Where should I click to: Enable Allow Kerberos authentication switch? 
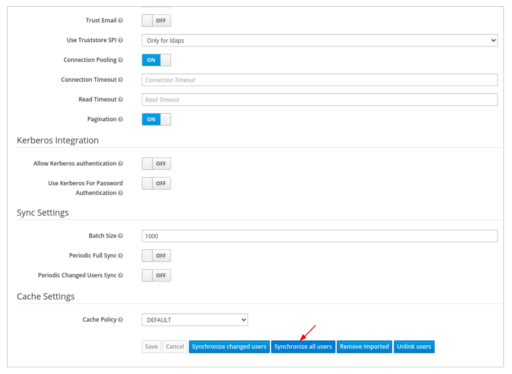click(x=156, y=164)
